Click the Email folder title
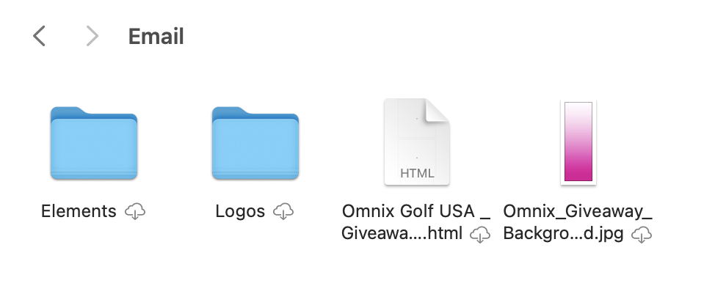The image size is (715, 308). click(156, 37)
